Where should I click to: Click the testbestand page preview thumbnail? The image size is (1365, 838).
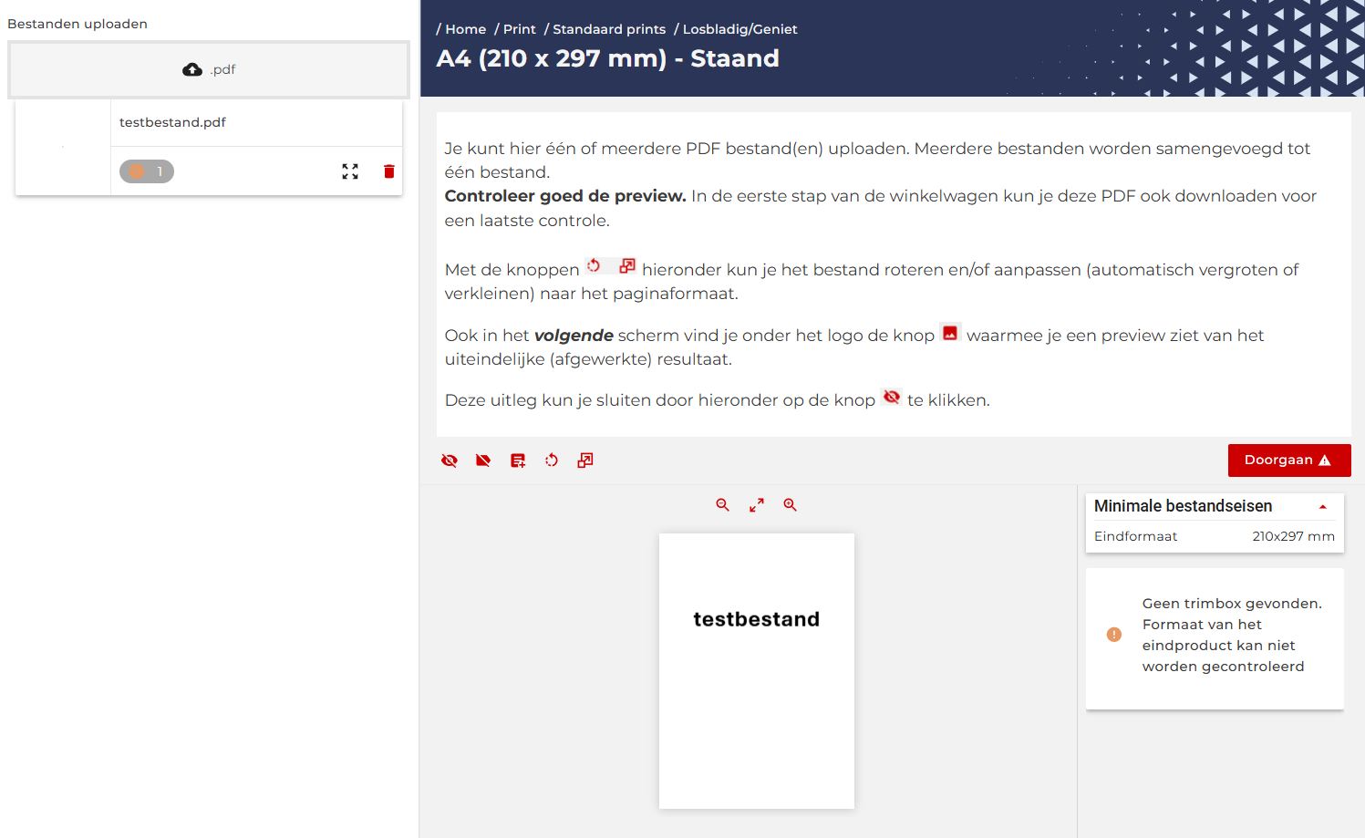point(756,670)
